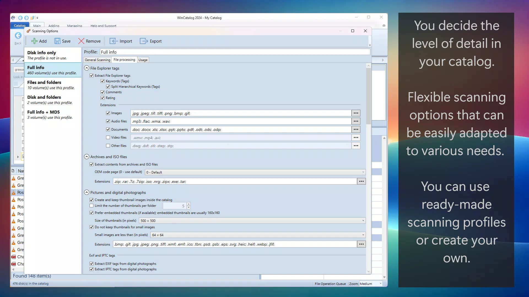The width and height of the screenshot is (529, 297).
Task: Select the Files and folders profile
Action: click(53, 85)
